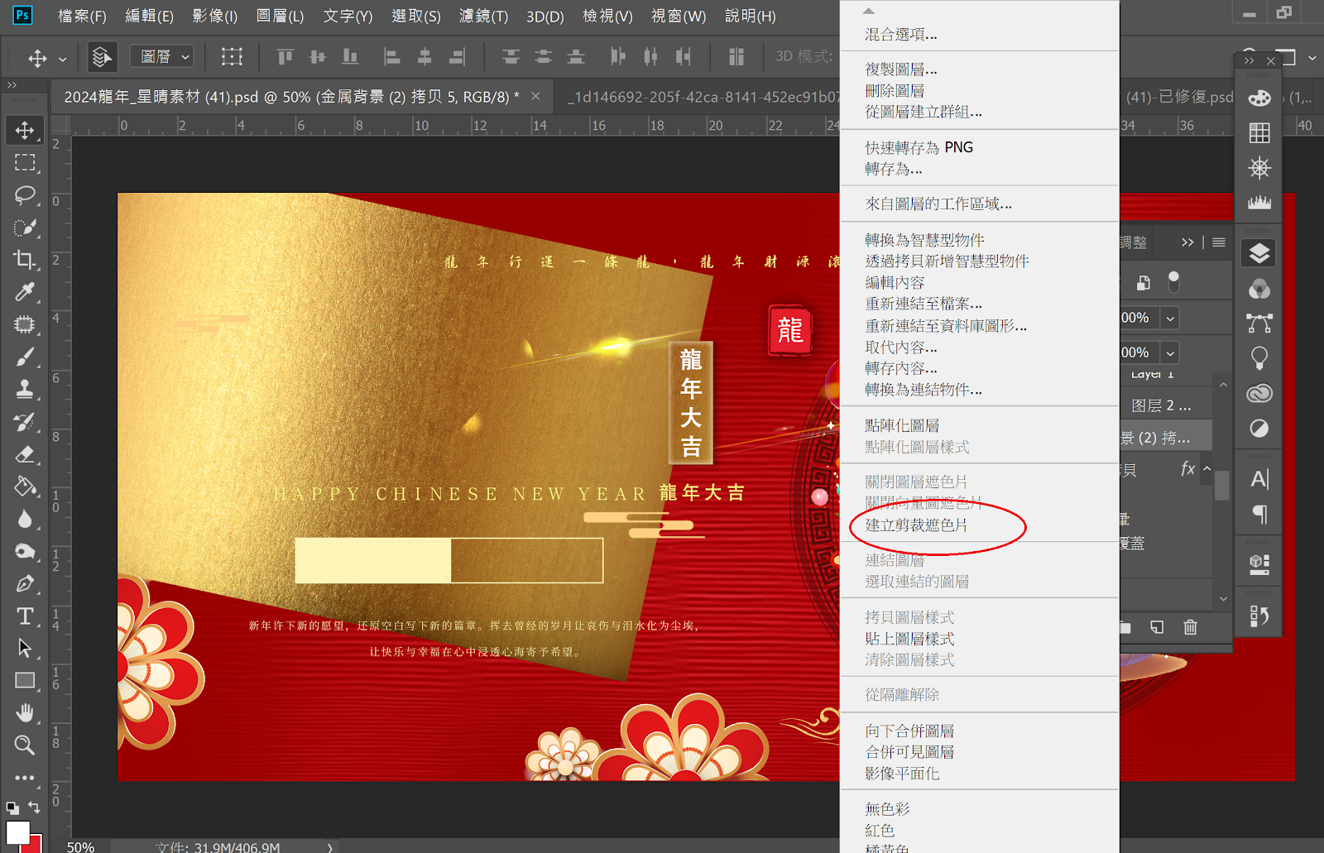Toggle the auto-select layer option

[x=102, y=56]
